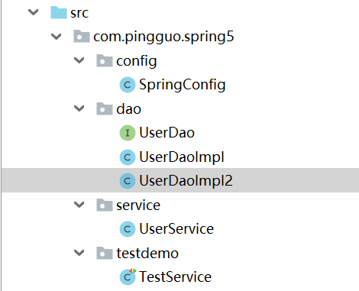The height and width of the screenshot is (291, 359).
Task: Click the UserDao interface icon
Action: [128, 133]
